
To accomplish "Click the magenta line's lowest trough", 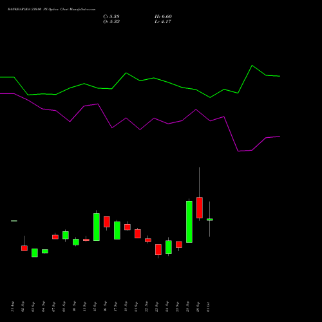I will [x=238, y=151].
